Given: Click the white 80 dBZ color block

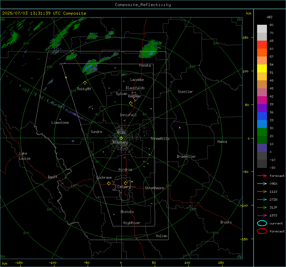Looking at the screenshot, I should coord(262,29).
